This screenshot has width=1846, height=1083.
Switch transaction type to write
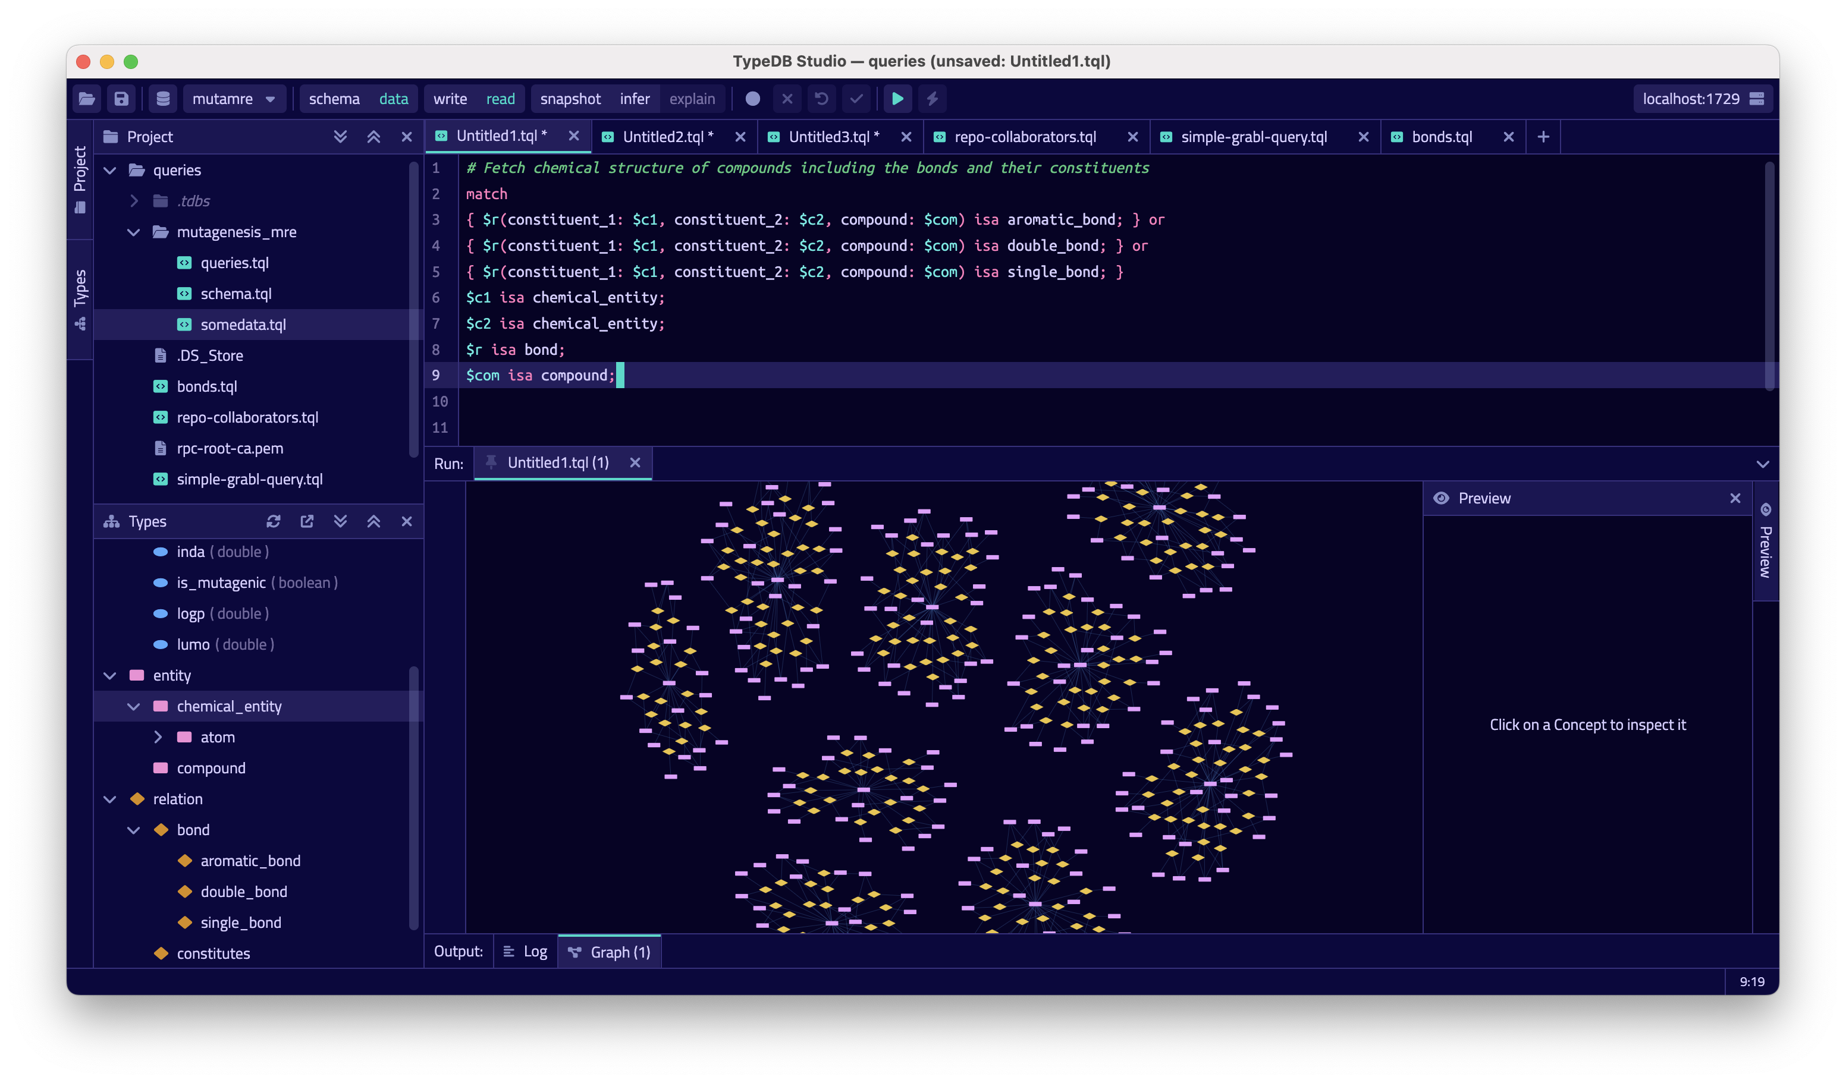coord(450,99)
